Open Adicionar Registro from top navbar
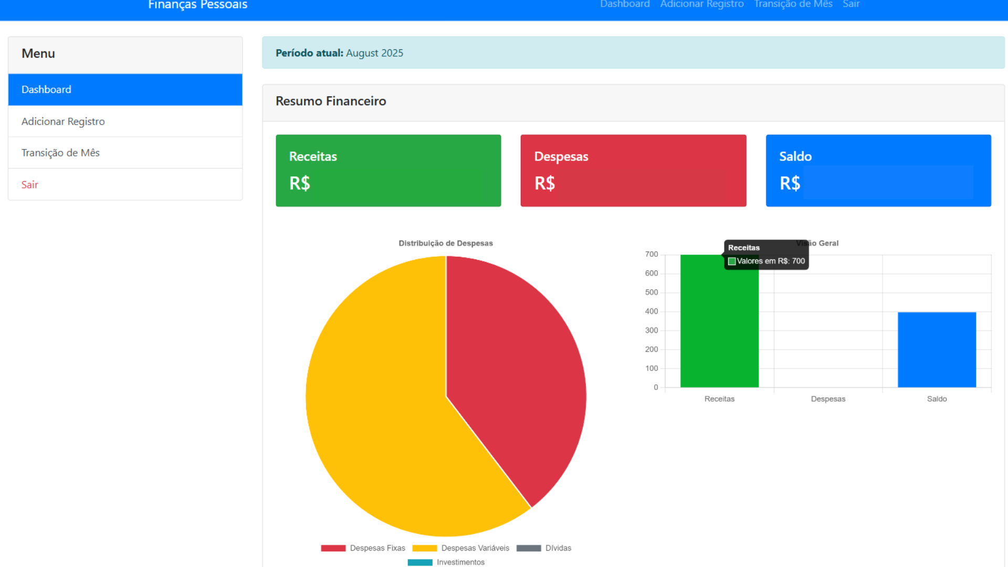1008x567 pixels. pyautogui.click(x=702, y=5)
